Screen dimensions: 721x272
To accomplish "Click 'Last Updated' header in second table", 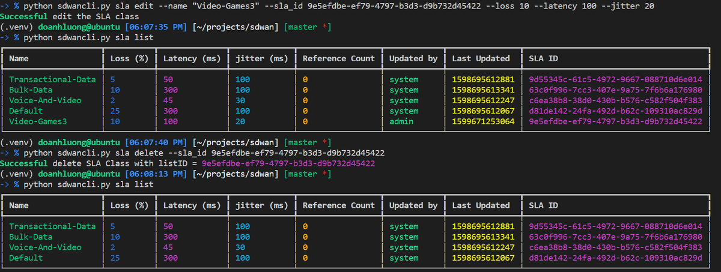I will click(x=481, y=205).
